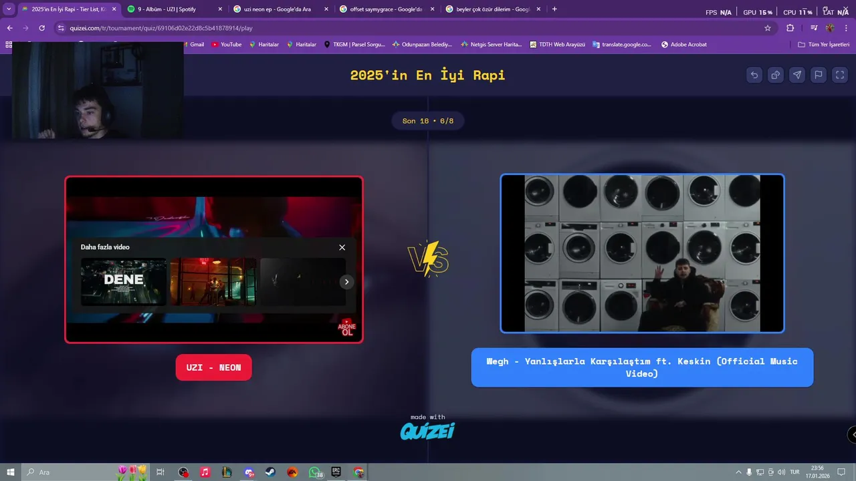856x481 pixels.
Task: Click the undo arrow button on Quizei
Action: pos(754,75)
